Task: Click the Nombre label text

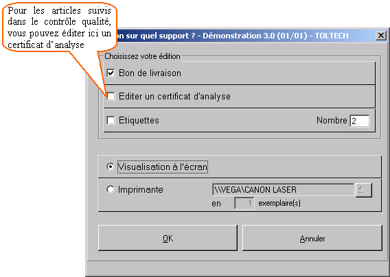Action: (332, 120)
